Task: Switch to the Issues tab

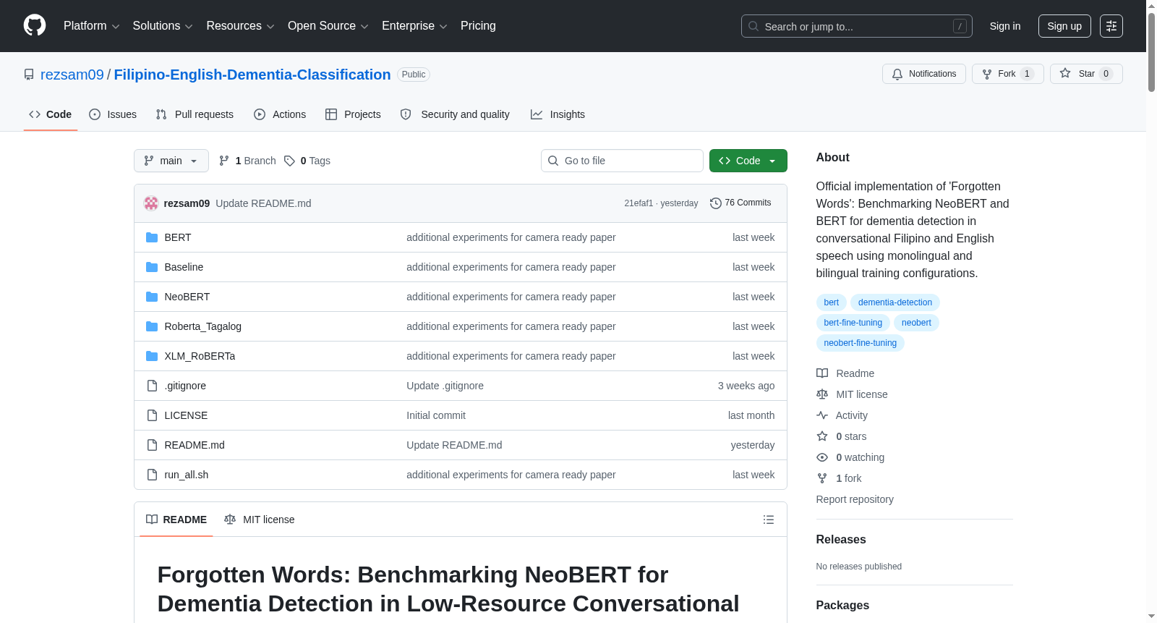Action: click(x=113, y=114)
